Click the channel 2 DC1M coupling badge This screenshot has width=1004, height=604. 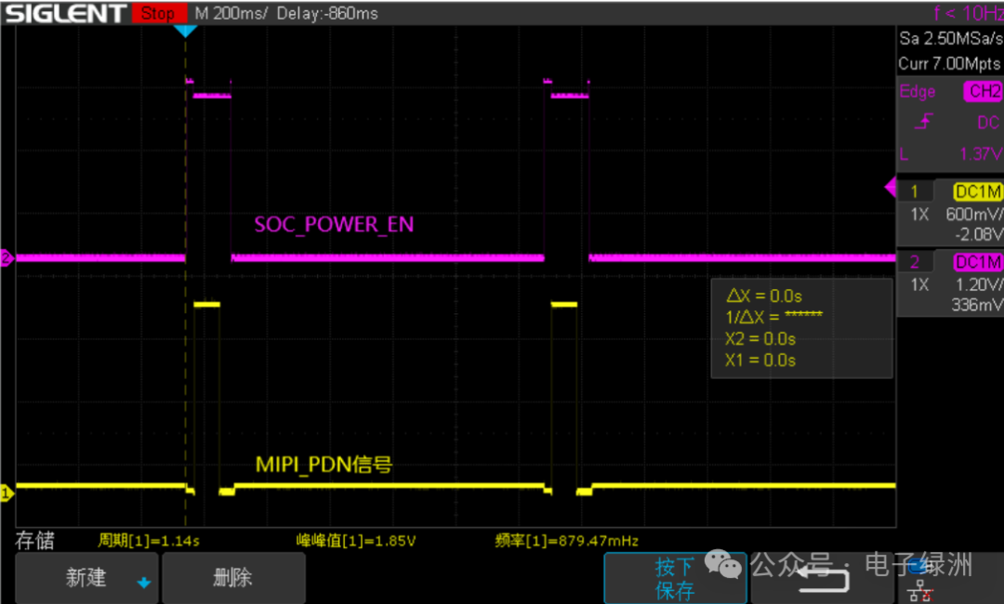pos(977,262)
